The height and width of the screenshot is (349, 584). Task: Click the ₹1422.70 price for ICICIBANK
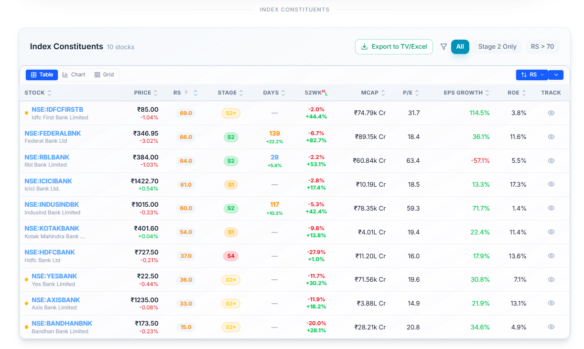[144, 181]
